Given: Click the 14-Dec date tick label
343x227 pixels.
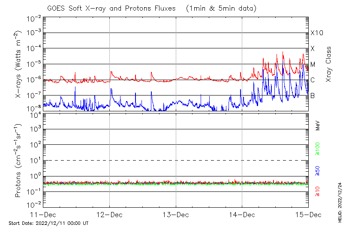Looking at the screenshot, I should 242,214.
